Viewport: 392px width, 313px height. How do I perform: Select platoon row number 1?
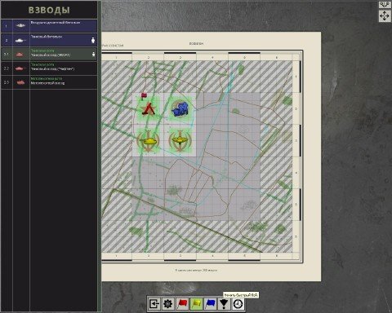tap(49, 26)
